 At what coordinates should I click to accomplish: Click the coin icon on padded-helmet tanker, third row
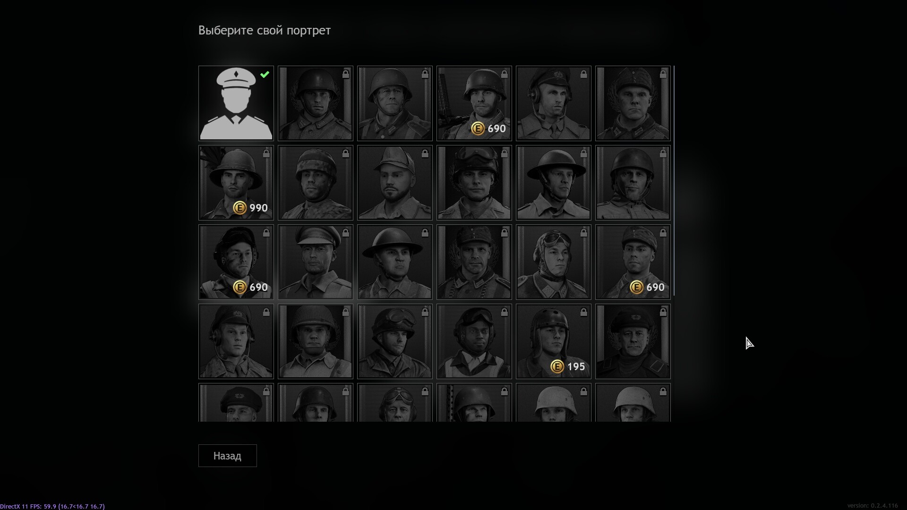pos(240,287)
